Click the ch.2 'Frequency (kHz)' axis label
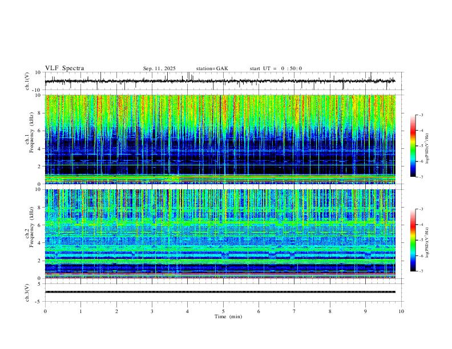Screen dimensions: 452x349 tap(31, 227)
